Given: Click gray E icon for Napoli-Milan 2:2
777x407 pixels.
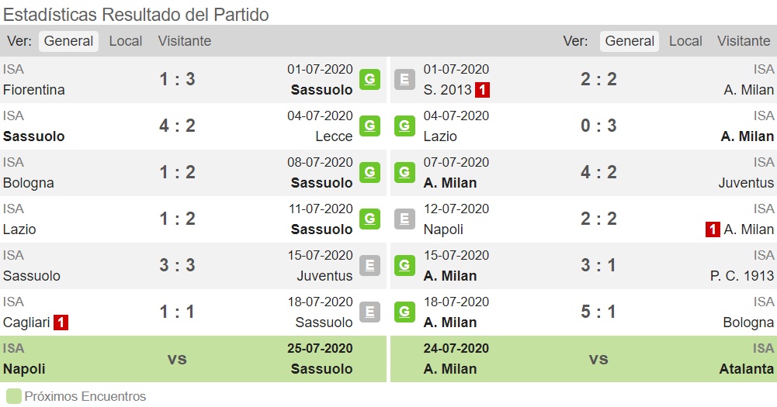Looking at the screenshot, I should tap(404, 219).
